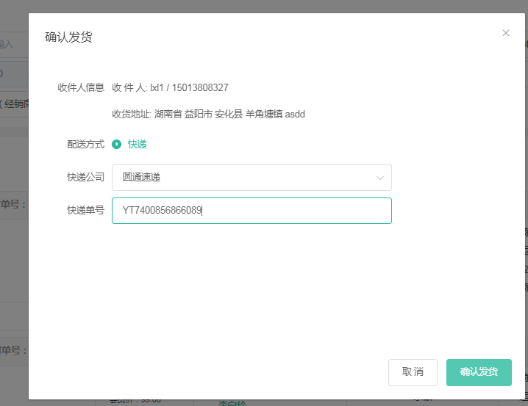The image size is (528, 406).
Task: Focus the 快递单号 tracking number field
Action: pyautogui.click(x=294, y=211)
